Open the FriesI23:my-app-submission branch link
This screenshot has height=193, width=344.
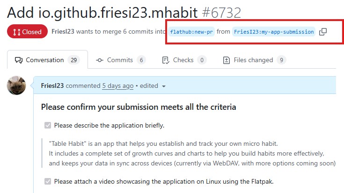pyautogui.click(x=274, y=32)
